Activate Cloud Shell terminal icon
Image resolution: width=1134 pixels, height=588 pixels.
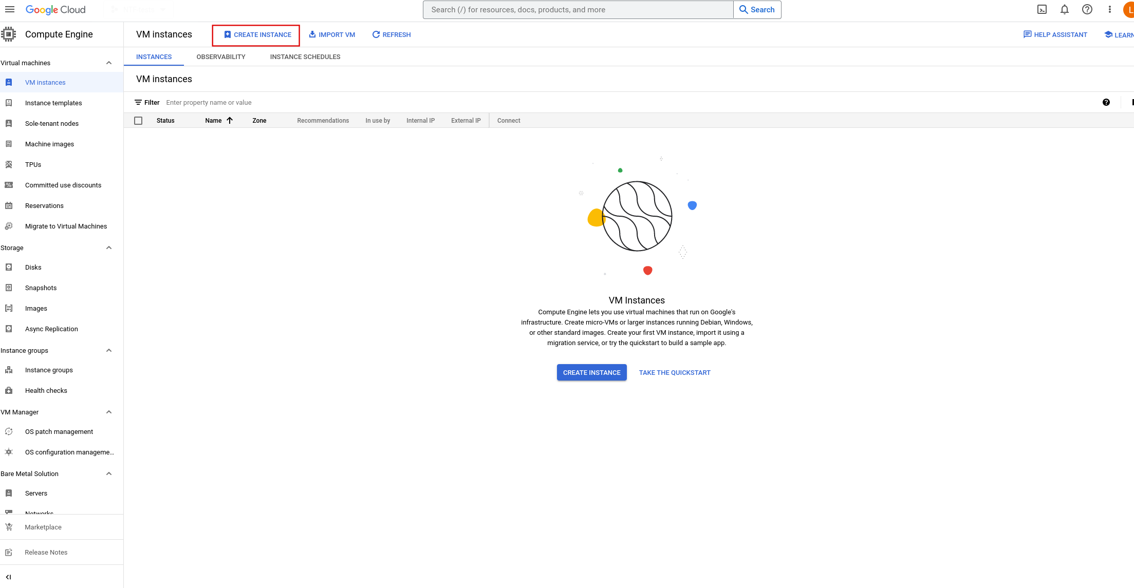[x=1042, y=9]
